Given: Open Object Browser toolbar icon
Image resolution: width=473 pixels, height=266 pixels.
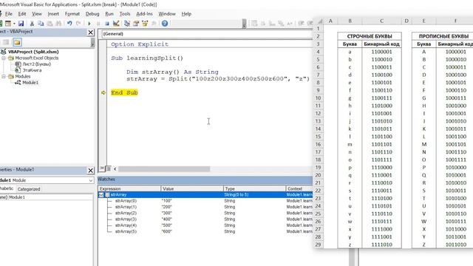Looking at the screenshot, I should [145, 24].
